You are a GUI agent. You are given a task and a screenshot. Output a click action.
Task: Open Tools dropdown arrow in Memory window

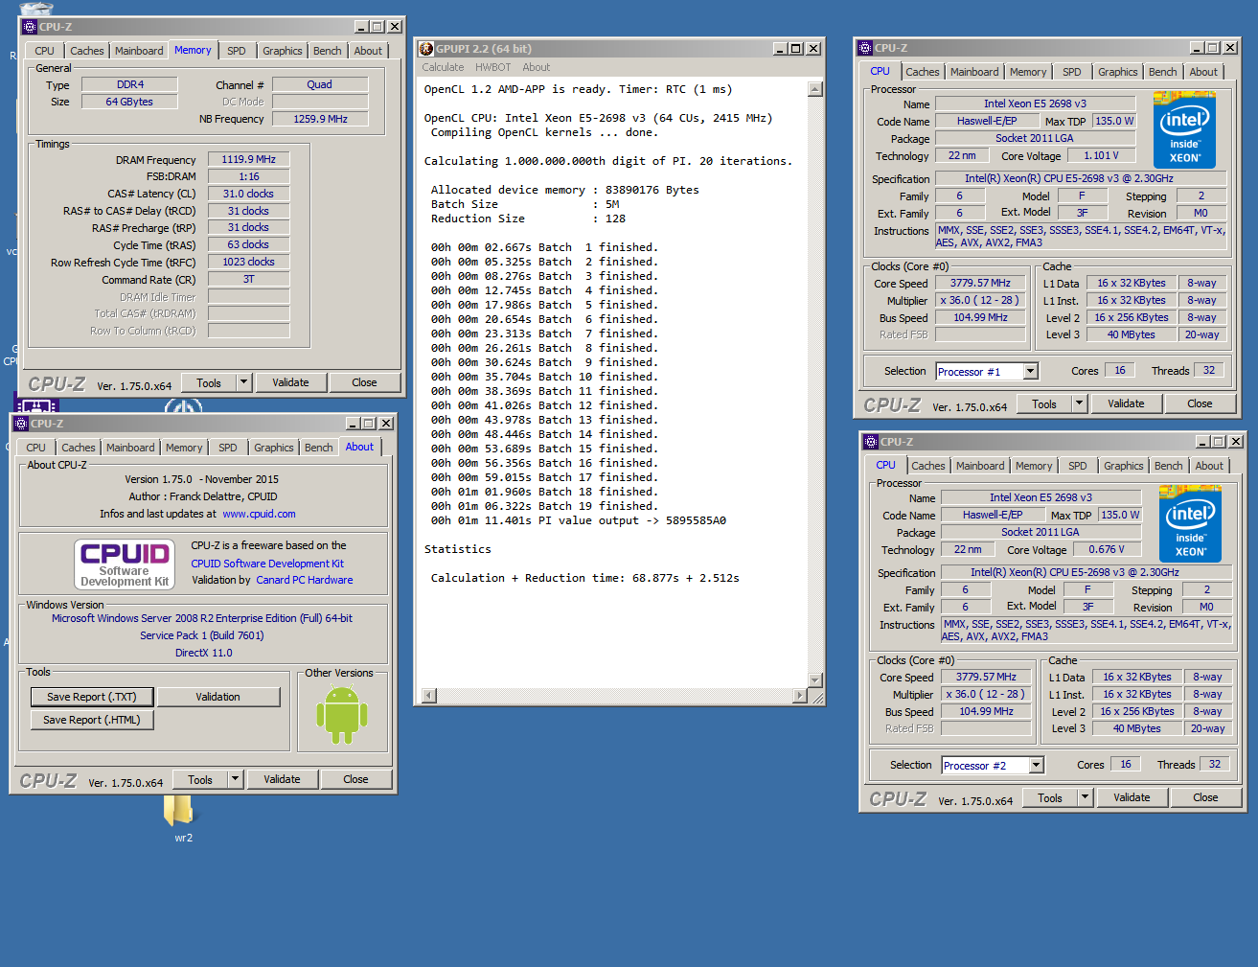coord(243,382)
